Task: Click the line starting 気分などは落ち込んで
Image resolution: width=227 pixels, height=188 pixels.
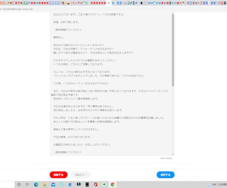Action: (79, 45)
